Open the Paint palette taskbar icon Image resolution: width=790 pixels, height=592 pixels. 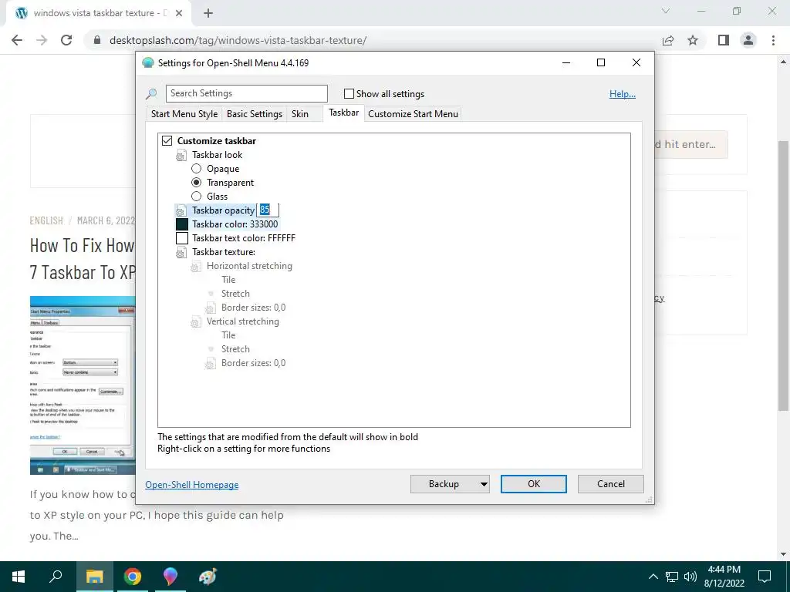(208, 577)
